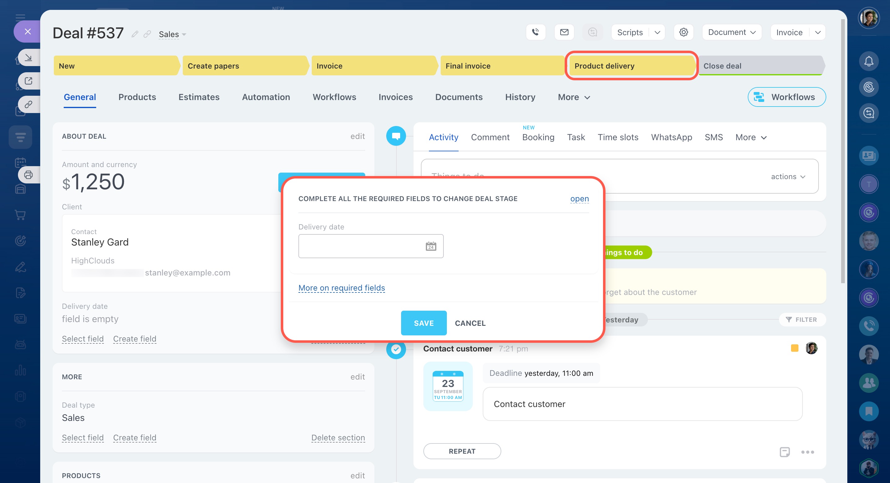This screenshot has width=890, height=483.
Task: Expand the Sales pipeline selector
Action: tap(172, 34)
